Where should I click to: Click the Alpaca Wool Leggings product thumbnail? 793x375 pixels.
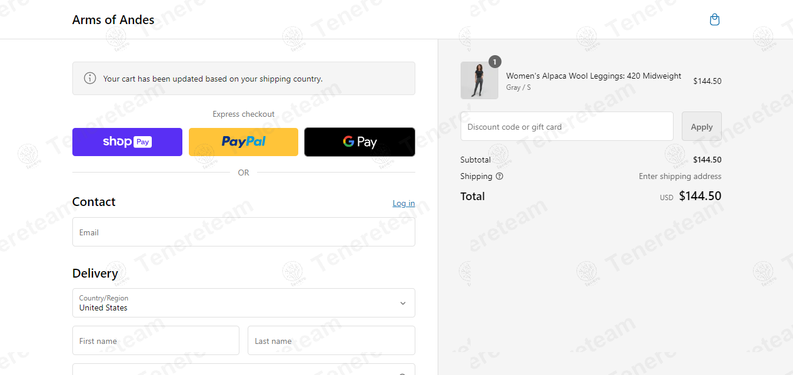[479, 81]
